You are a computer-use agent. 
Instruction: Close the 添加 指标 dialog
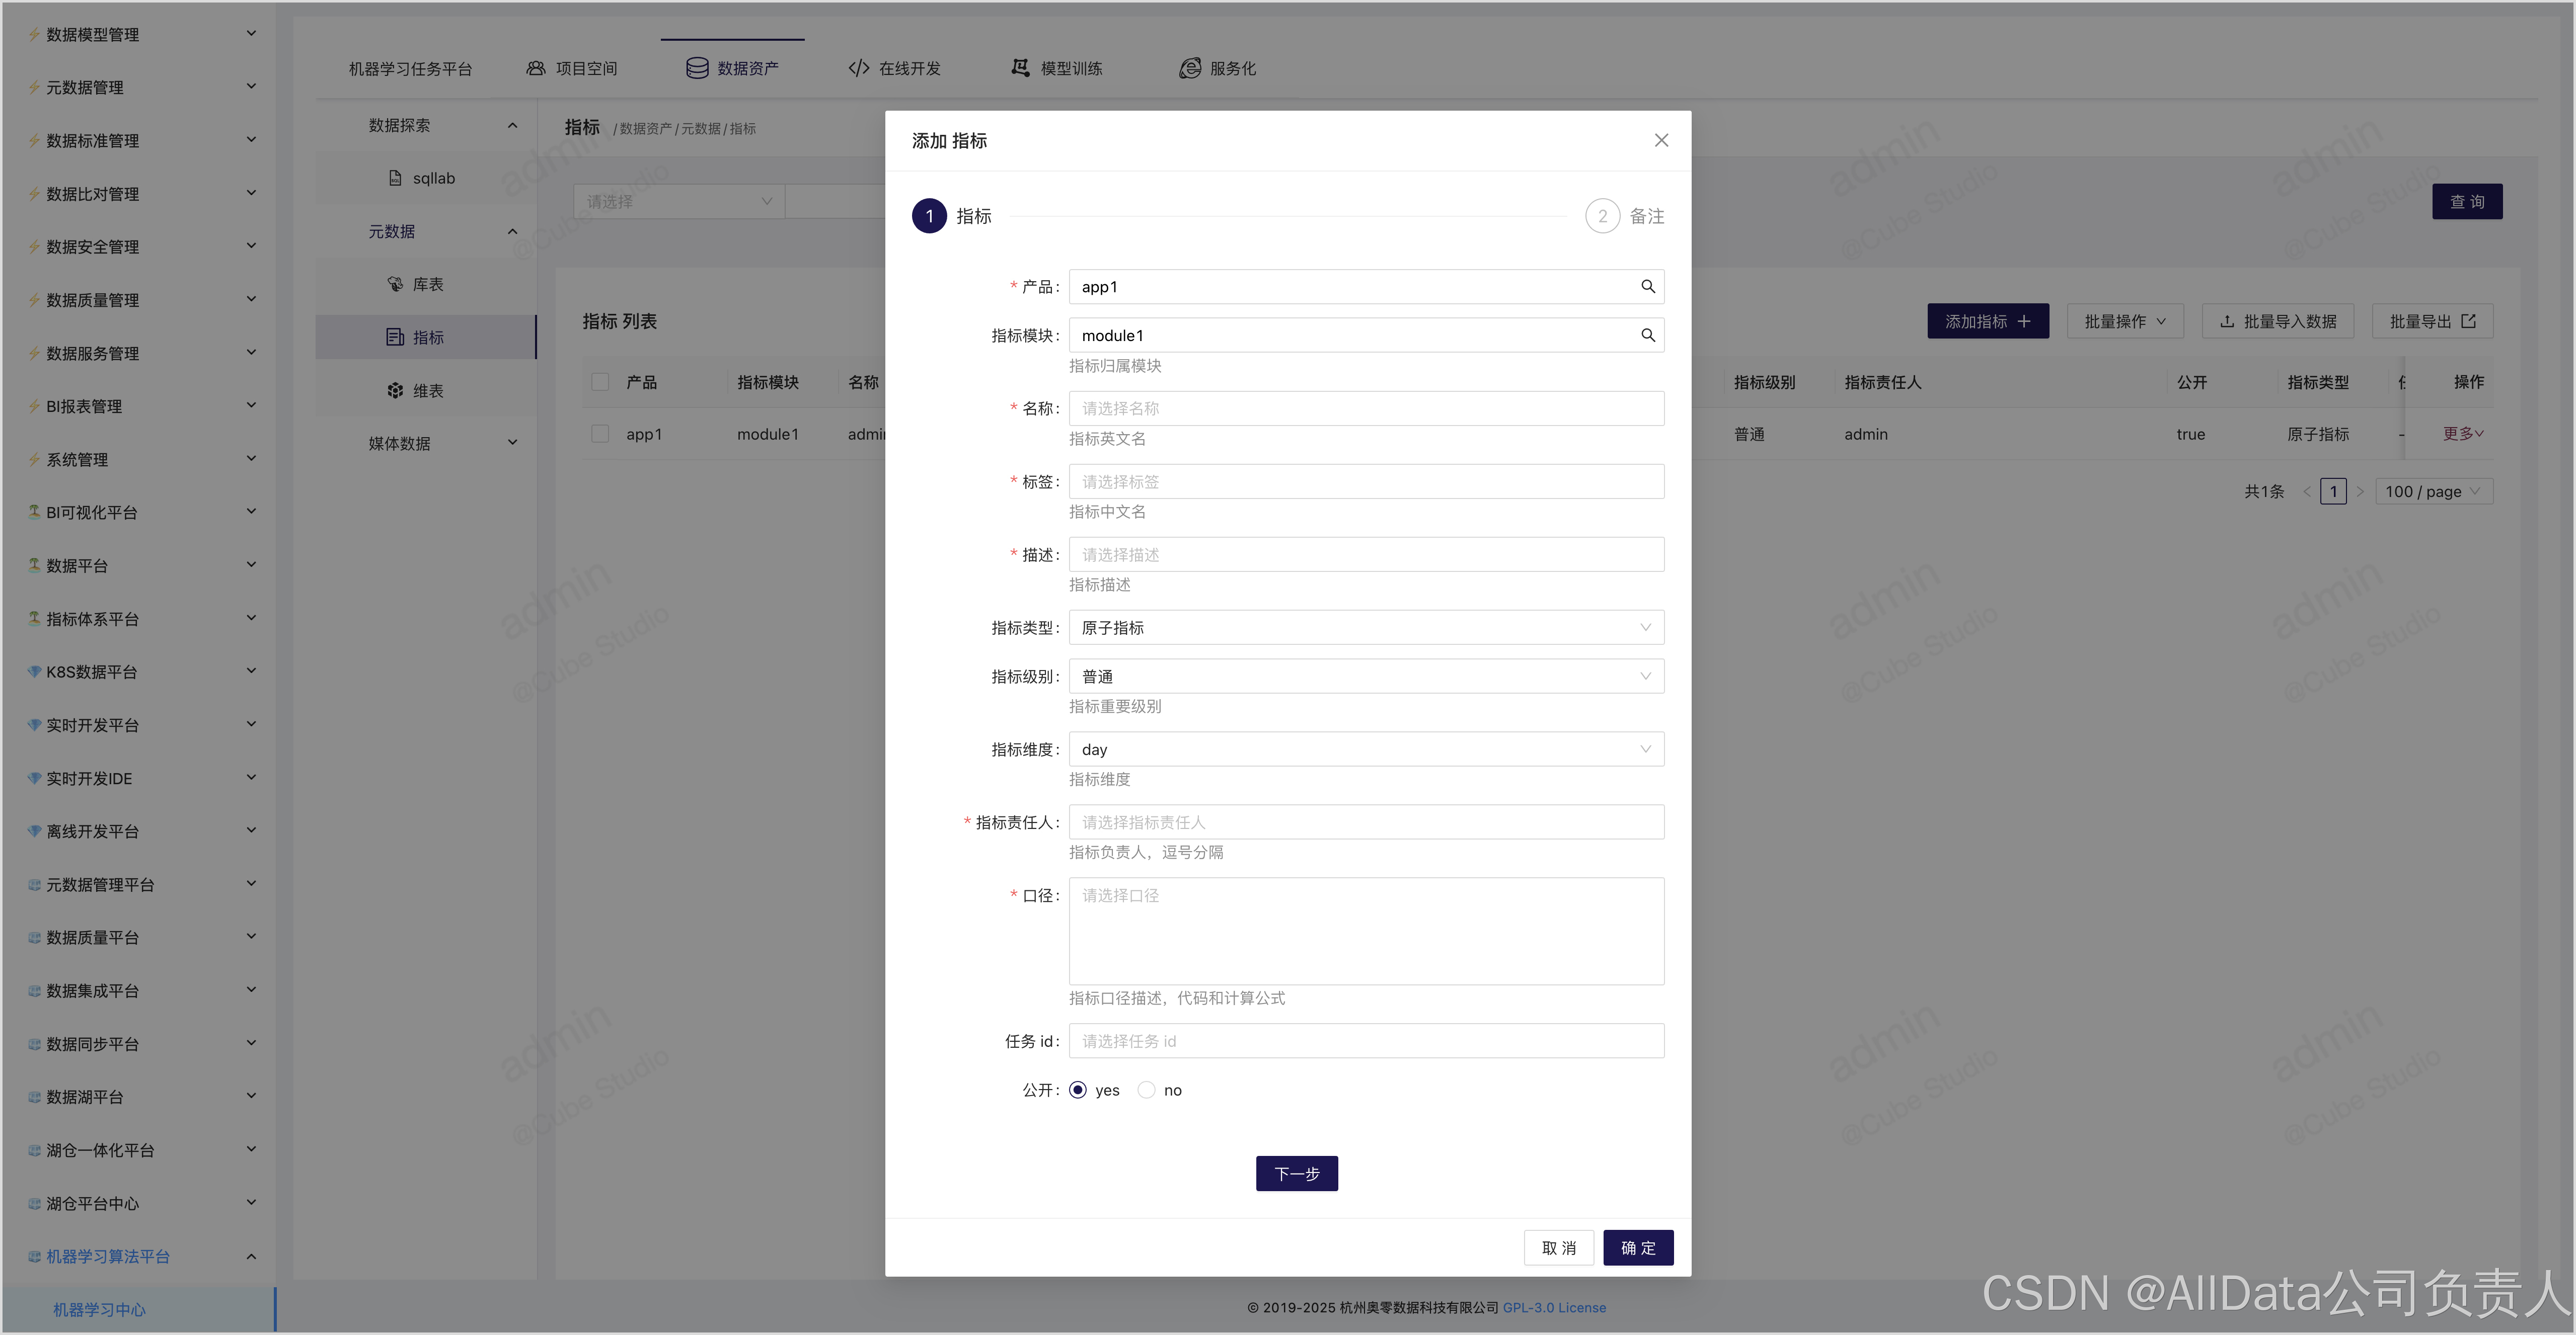pyautogui.click(x=1661, y=141)
